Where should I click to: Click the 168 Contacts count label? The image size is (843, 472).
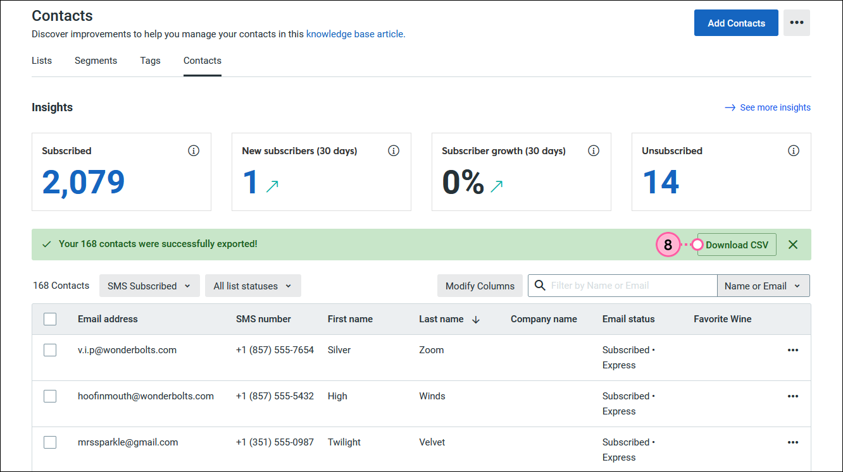point(61,286)
